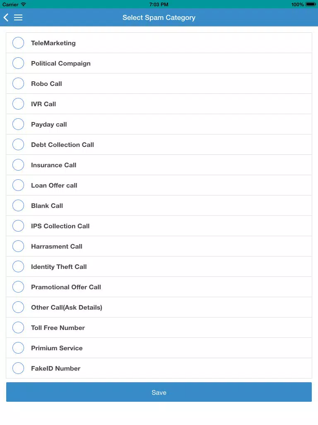318x425 pixels.
Task: Tap the battery indicator icon
Action: point(311,4)
